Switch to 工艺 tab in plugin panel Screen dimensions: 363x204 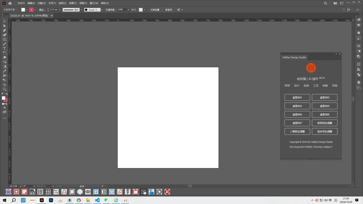tap(316, 86)
